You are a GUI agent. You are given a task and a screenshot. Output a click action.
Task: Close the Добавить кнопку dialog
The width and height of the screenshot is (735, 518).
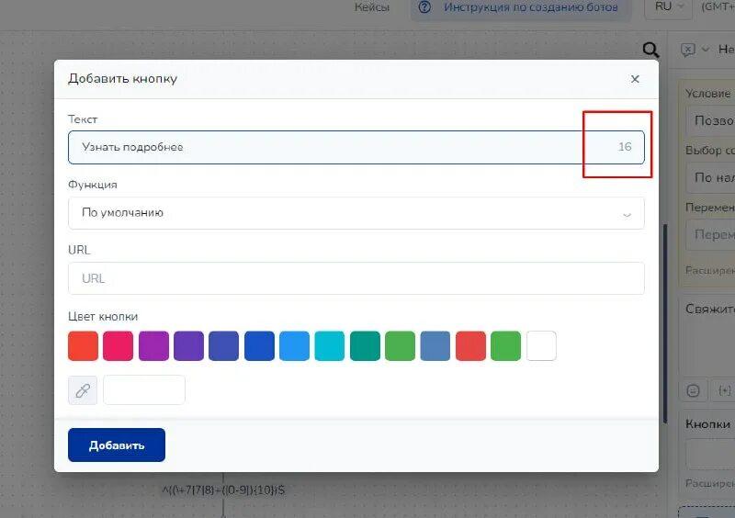(x=635, y=79)
